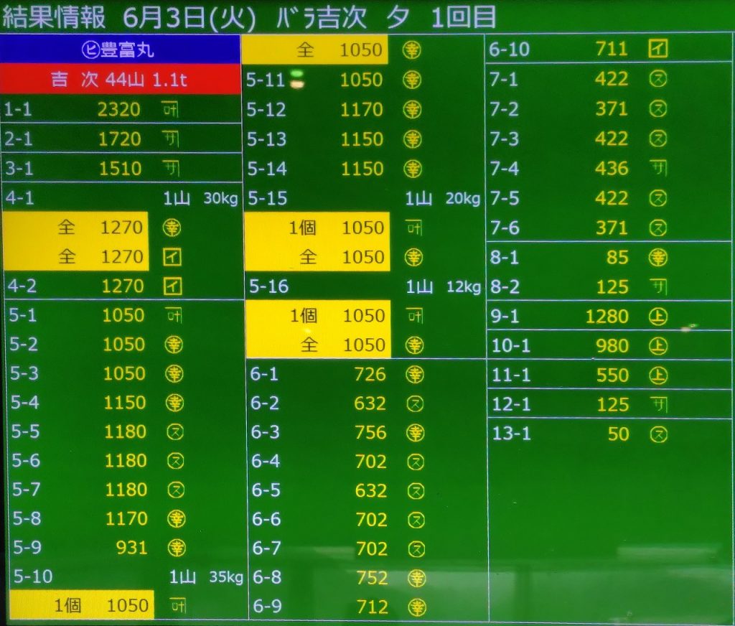Click the buyer mark icon in row 10-1
735x626 pixels.
point(657,346)
